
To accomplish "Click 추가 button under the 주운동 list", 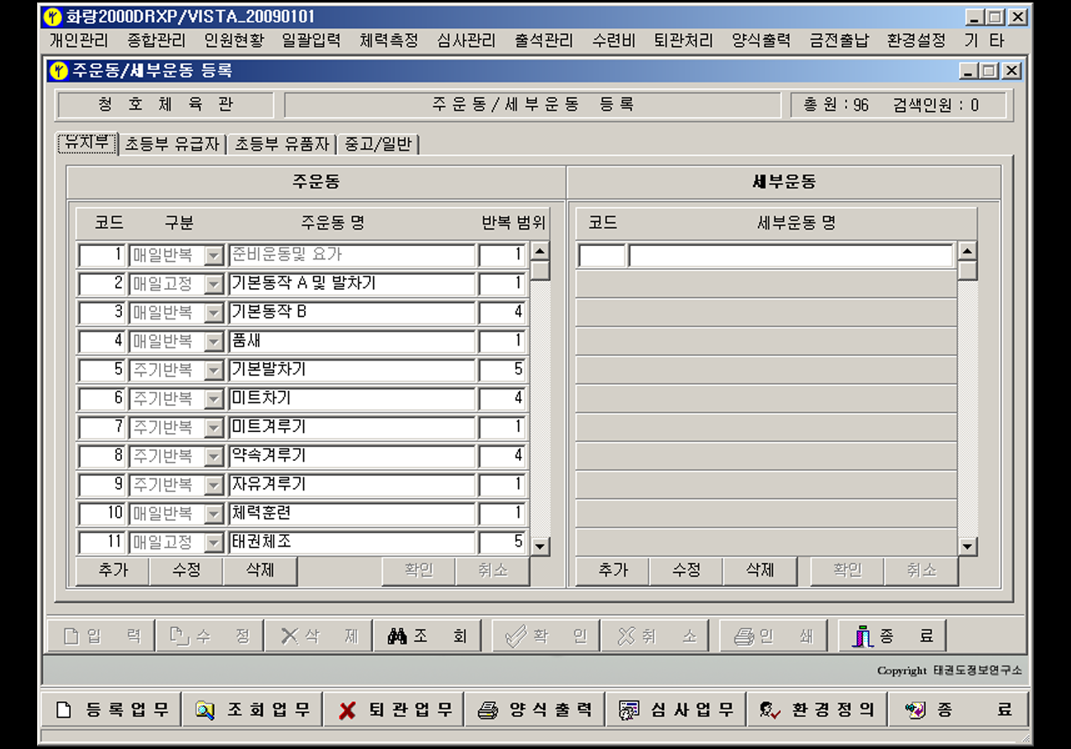I will click(x=113, y=570).
